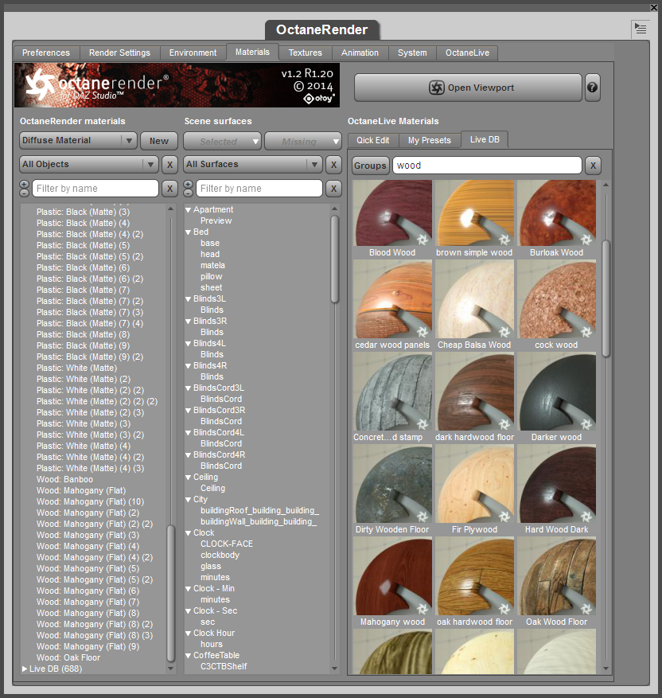
Task: Go to the System tab
Action: coord(412,53)
